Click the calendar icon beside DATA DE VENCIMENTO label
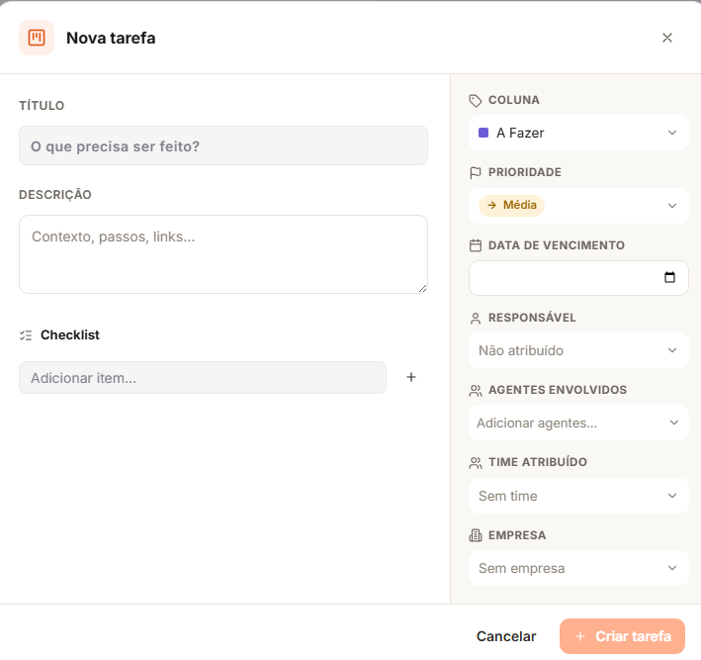The image size is (701, 660). [476, 245]
